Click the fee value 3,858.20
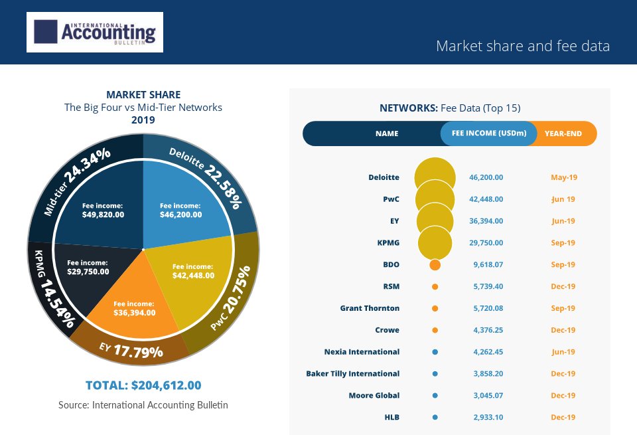 [488, 374]
